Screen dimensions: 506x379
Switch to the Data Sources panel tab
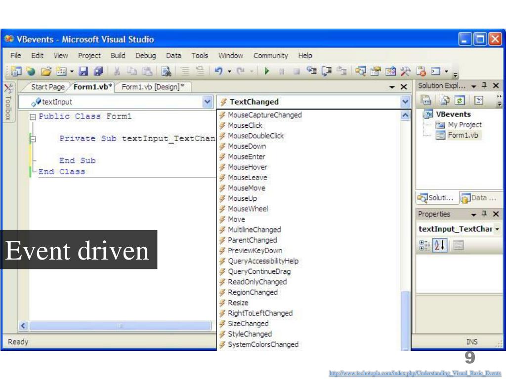(479, 198)
